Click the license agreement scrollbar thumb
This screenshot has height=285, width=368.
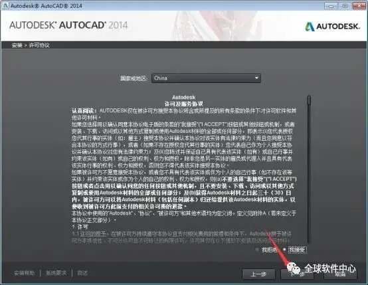click(x=309, y=100)
